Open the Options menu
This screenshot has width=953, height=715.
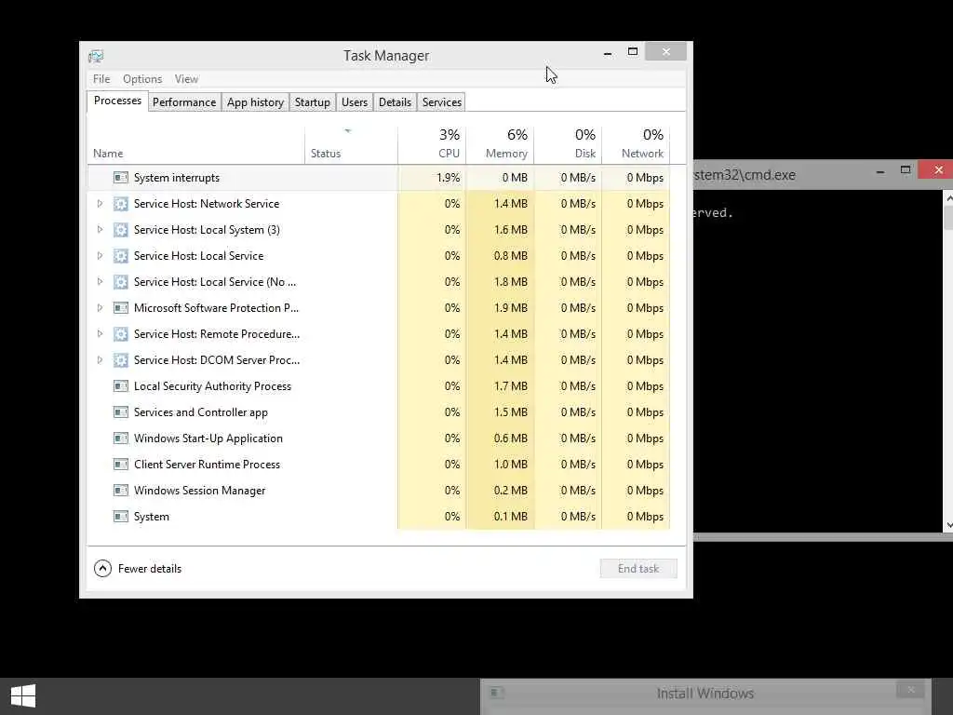pos(142,79)
